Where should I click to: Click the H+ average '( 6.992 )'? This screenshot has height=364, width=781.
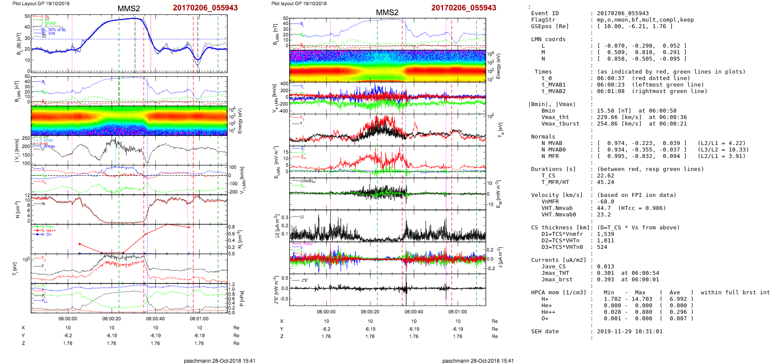pyautogui.click(x=676, y=299)
